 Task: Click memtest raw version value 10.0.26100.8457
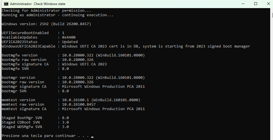(79, 105)
